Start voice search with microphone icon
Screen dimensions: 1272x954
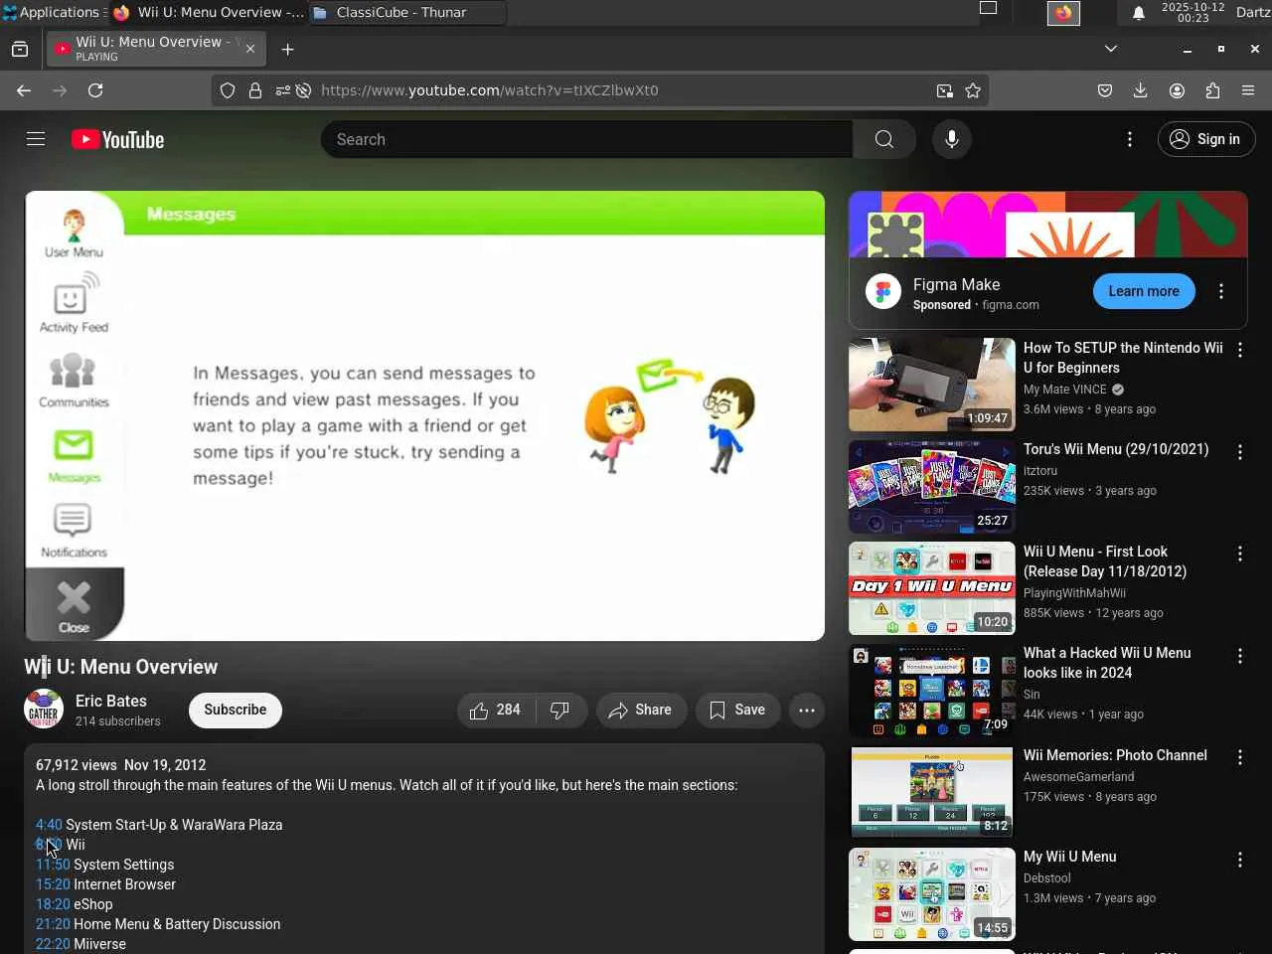click(x=952, y=139)
